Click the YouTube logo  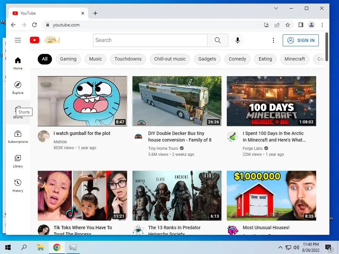point(34,40)
